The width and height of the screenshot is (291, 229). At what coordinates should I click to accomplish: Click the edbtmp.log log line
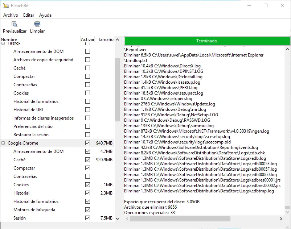point(199,191)
